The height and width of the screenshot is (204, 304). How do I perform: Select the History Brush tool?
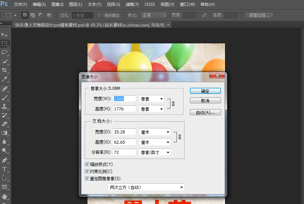click(4, 115)
